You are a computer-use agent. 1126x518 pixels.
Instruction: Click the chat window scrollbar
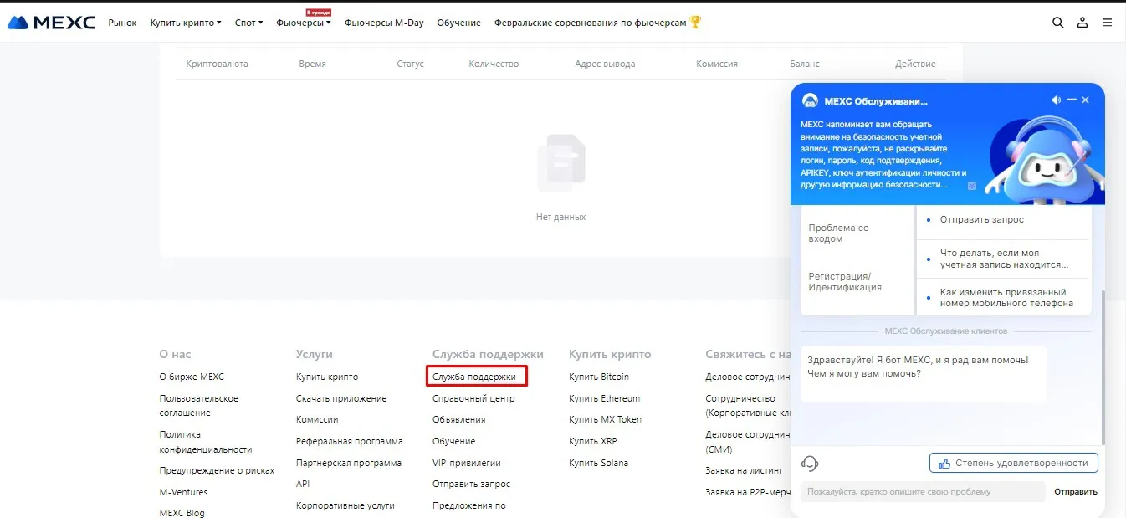point(1102,367)
